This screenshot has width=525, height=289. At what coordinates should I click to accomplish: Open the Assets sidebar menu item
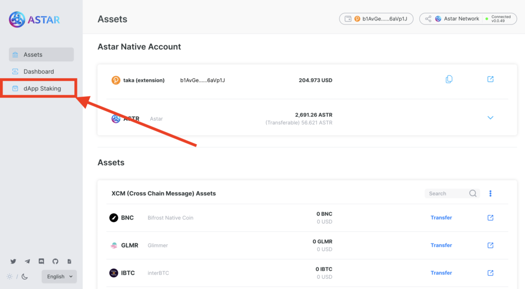point(41,54)
